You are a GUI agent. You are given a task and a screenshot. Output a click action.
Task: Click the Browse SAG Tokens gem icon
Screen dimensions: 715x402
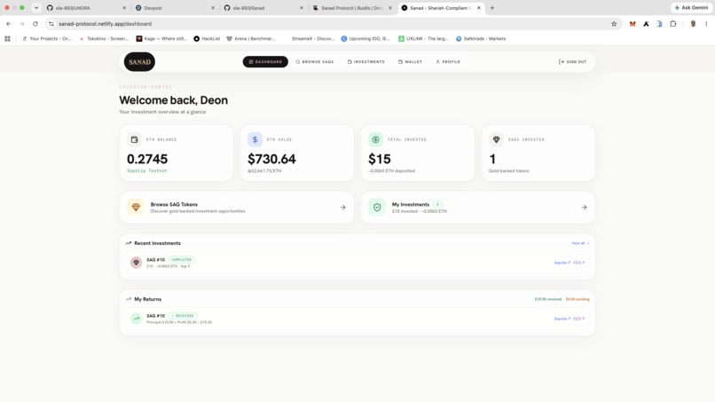pyautogui.click(x=136, y=207)
